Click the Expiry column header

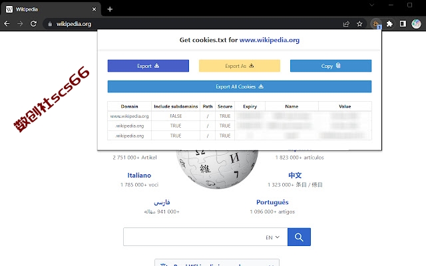tap(250, 106)
